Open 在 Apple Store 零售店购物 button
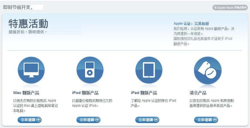Image resolution: width=250 pixels, height=128 pixels. pyautogui.click(x=230, y=8)
